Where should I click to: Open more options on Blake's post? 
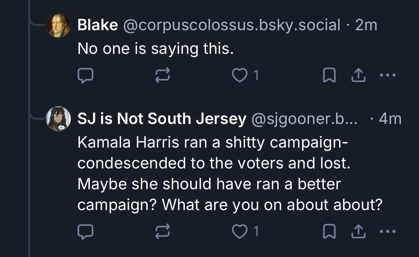[388, 75]
